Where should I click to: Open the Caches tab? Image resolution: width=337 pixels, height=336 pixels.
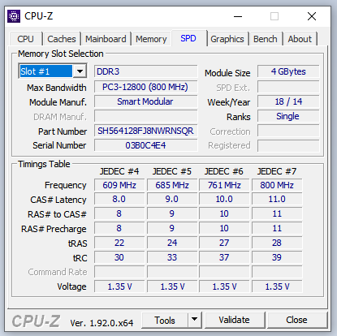click(62, 39)
